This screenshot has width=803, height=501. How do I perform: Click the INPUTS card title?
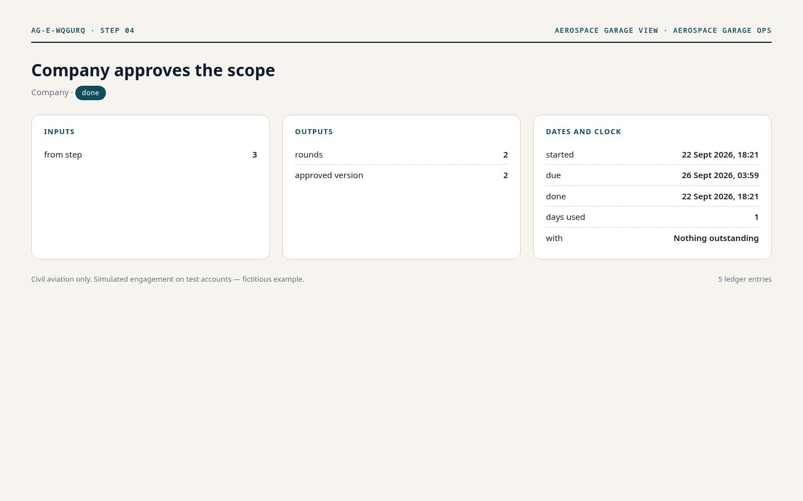(x=59, y=132)
